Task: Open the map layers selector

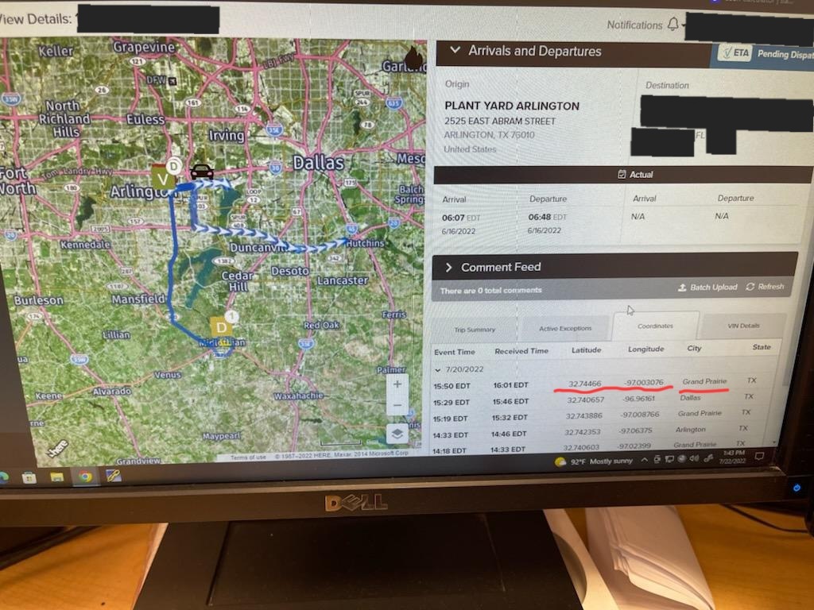Action: [x=397, y=433]
